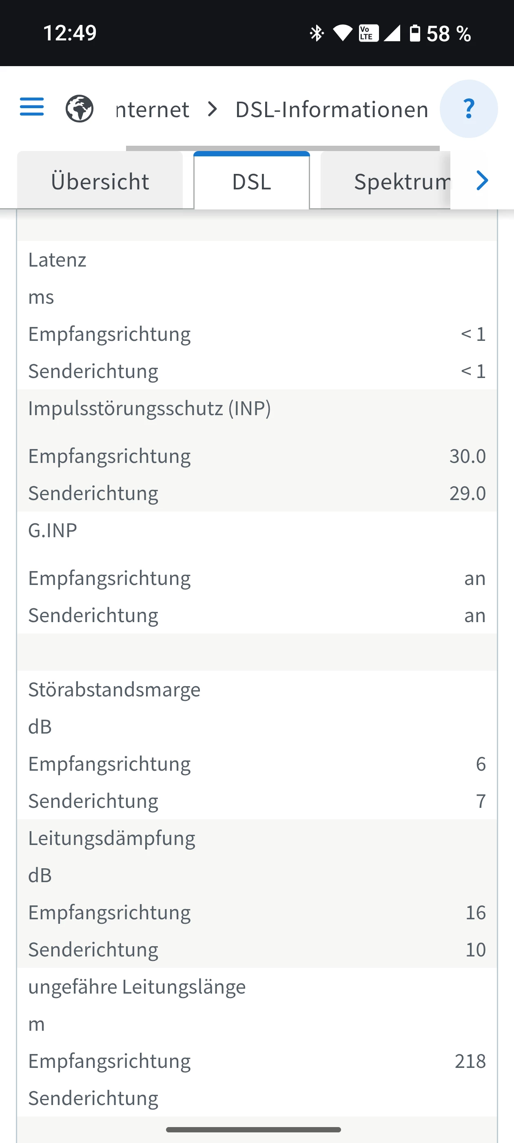Tap the VoLTE status icon
This screenshot has width=514, height=1143.
[x=368, y=33]
